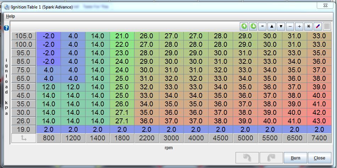
Task: Select the 26.0 cell at 35.0 kPa, 1800 rpm
Action: tap(122, 104)
